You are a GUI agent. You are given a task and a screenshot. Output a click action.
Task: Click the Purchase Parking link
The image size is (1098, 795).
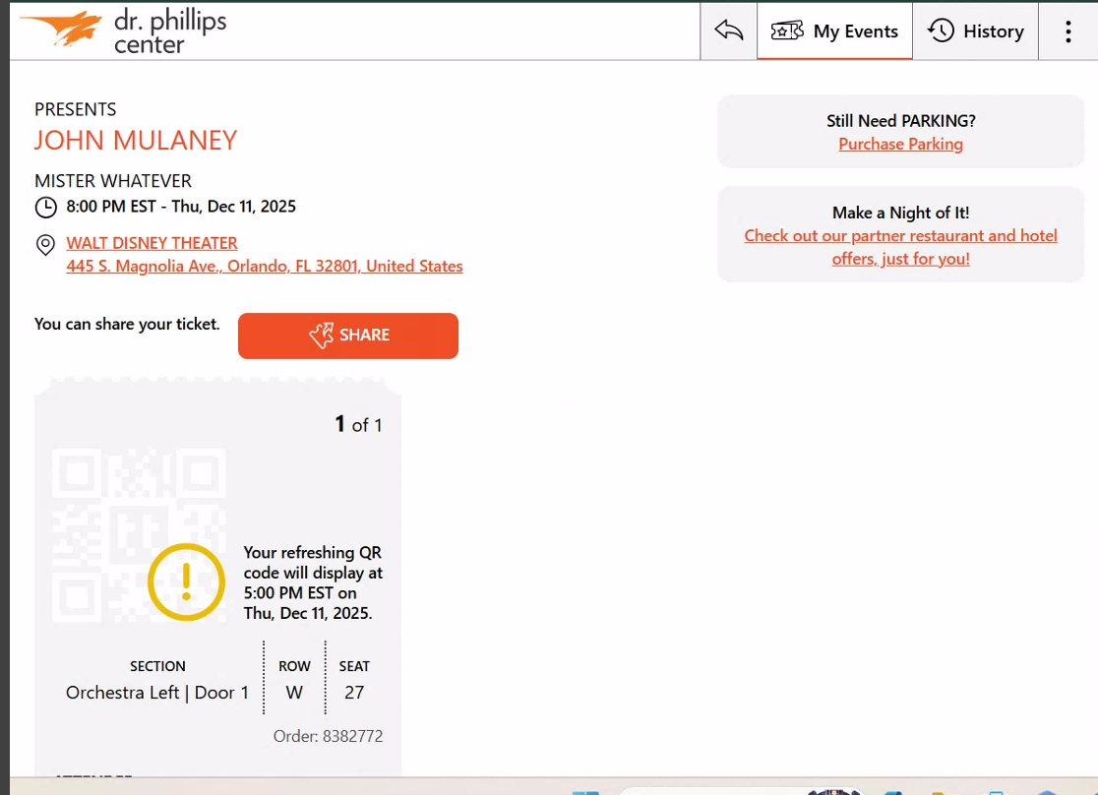tap(900, 144)
